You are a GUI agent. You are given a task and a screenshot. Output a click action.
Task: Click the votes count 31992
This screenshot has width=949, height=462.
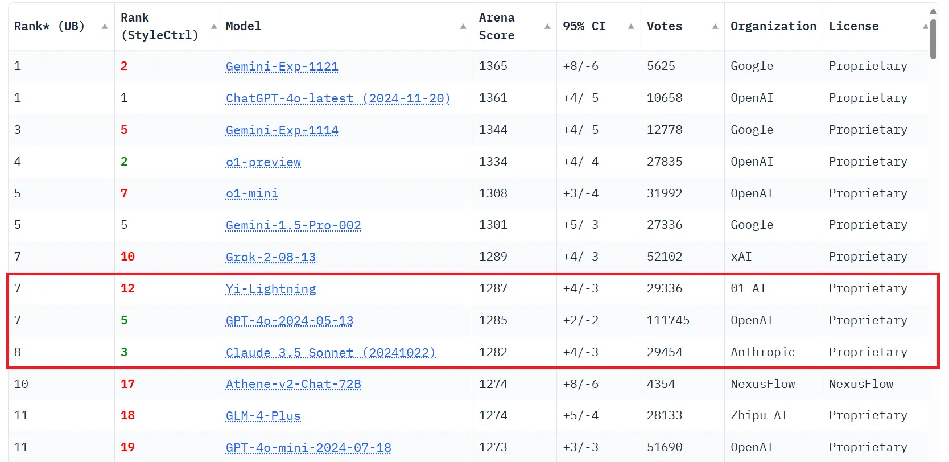point(665,193)
